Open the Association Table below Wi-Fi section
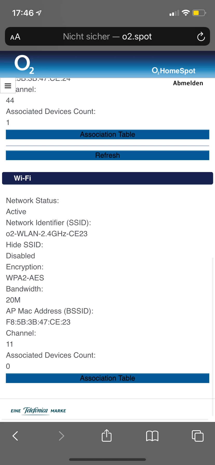Viewport: 215px width, 465px height. point(107,378)
